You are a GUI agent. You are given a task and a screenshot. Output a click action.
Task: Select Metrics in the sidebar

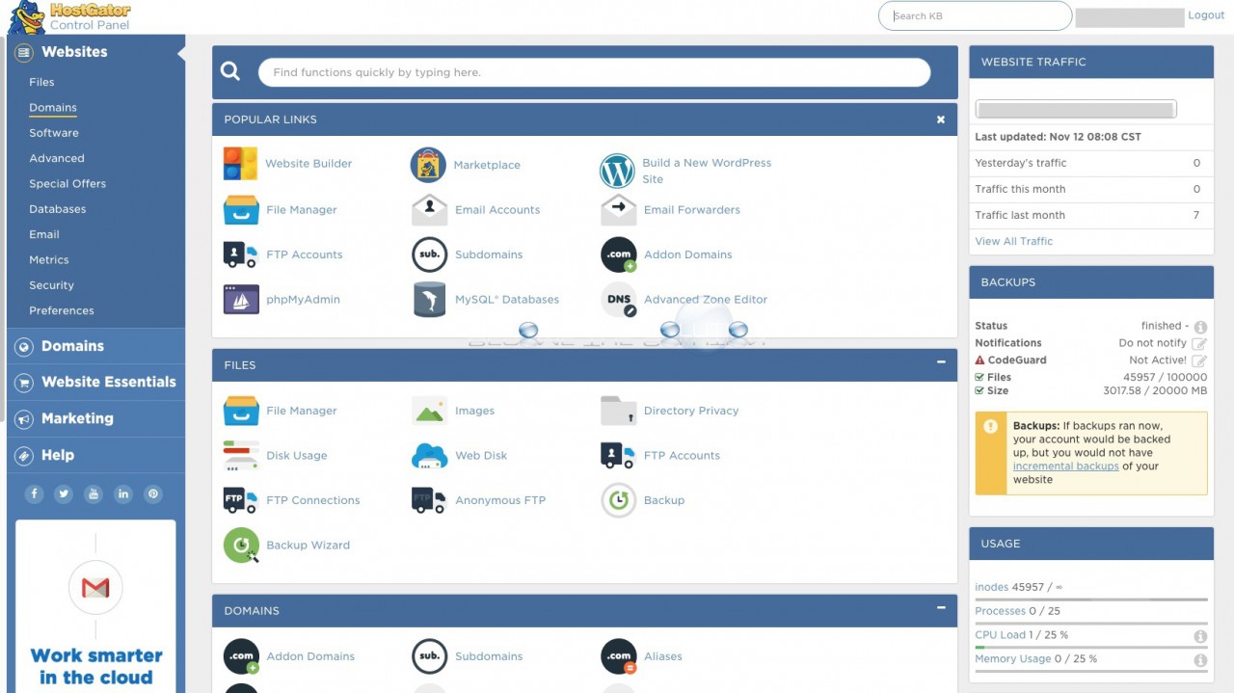pos(49,260)
